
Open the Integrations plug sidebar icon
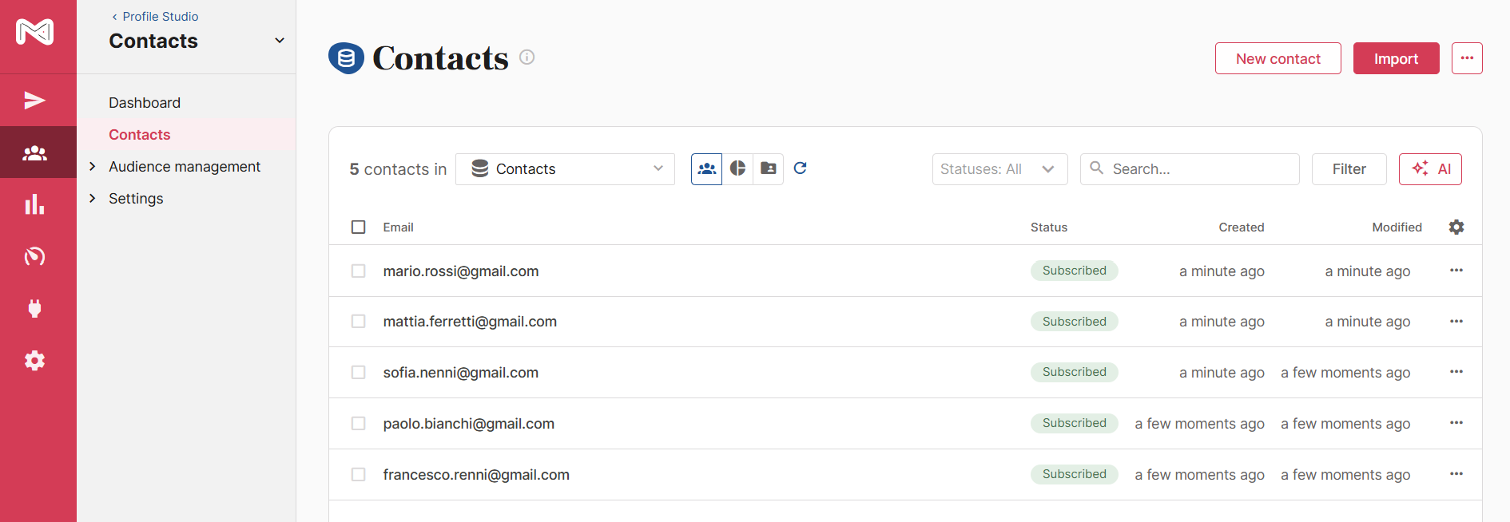click(35, 308)
